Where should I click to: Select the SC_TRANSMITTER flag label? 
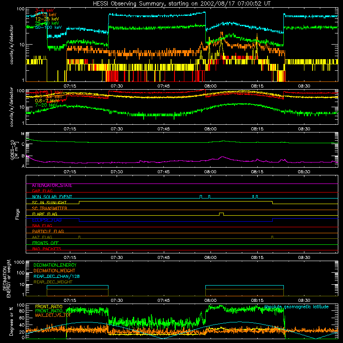click(x=50, y=208)
